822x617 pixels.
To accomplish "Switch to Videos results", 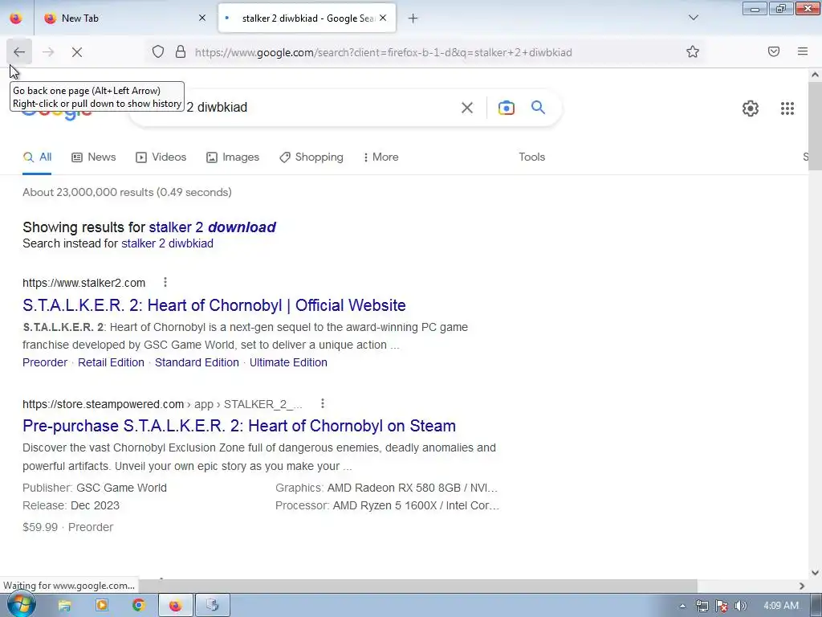I will pos(161,157).
